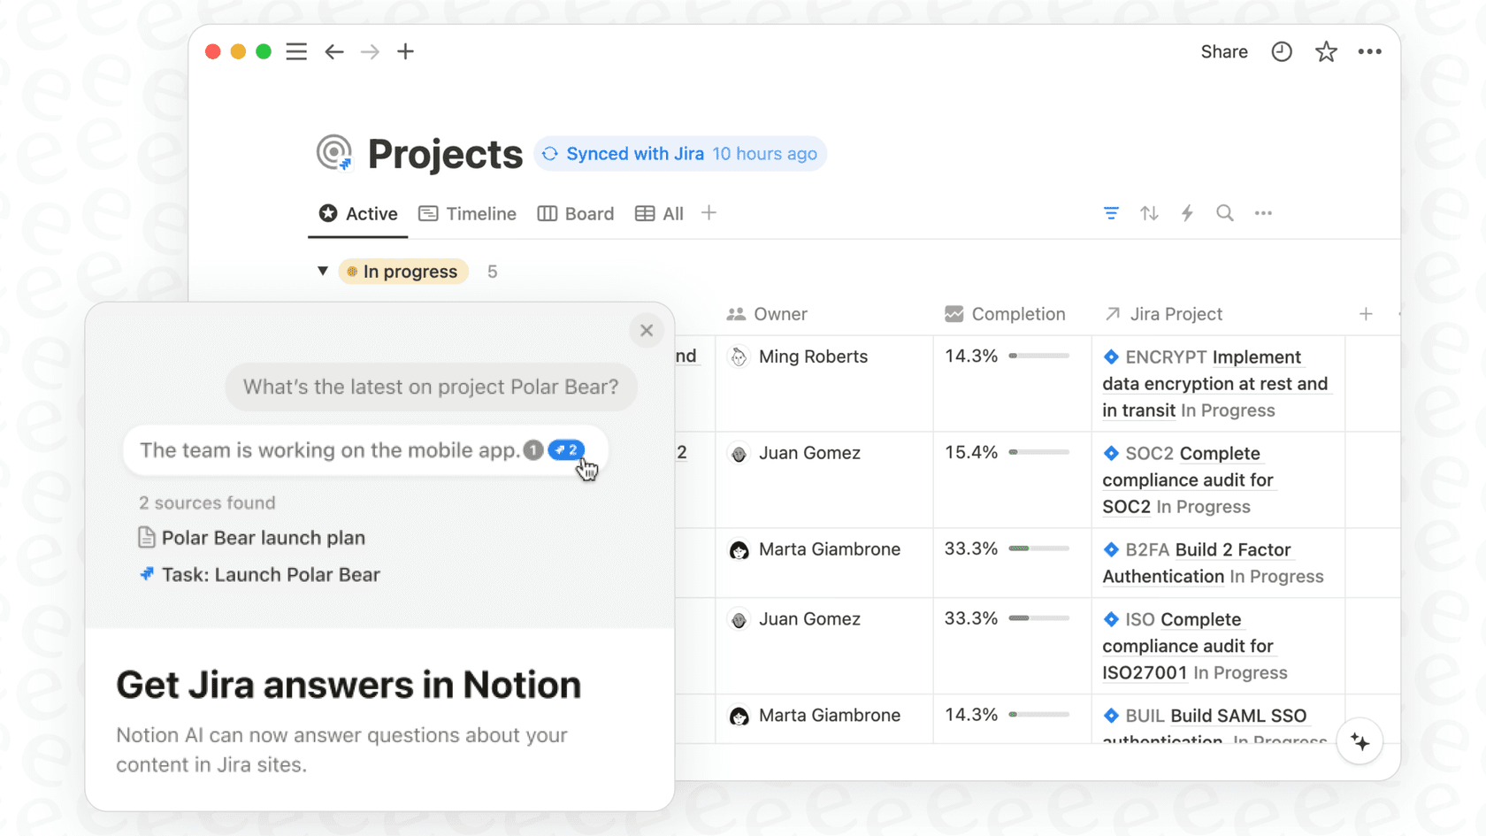Add a new property with the plus icon
The image size is (1486, 836).
[1366, 314]
